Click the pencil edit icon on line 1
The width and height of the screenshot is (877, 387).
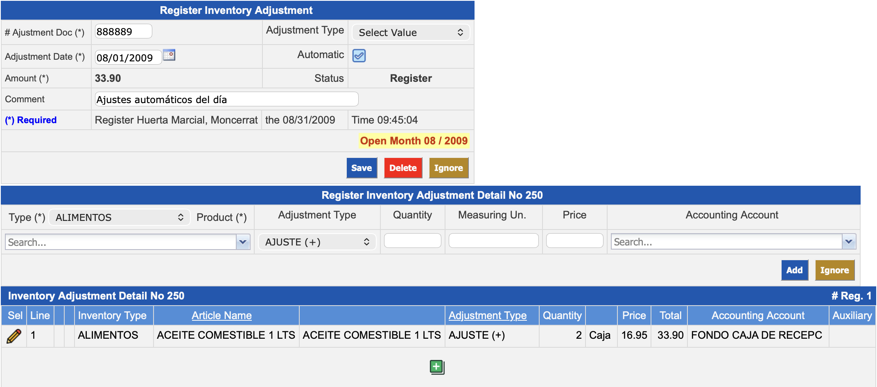pos(14,336)
